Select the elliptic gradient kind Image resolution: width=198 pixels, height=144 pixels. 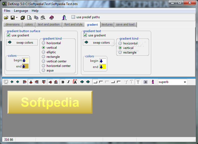click(43, 52)
